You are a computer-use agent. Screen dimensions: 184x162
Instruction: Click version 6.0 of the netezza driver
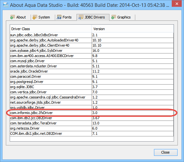point(95,128)
